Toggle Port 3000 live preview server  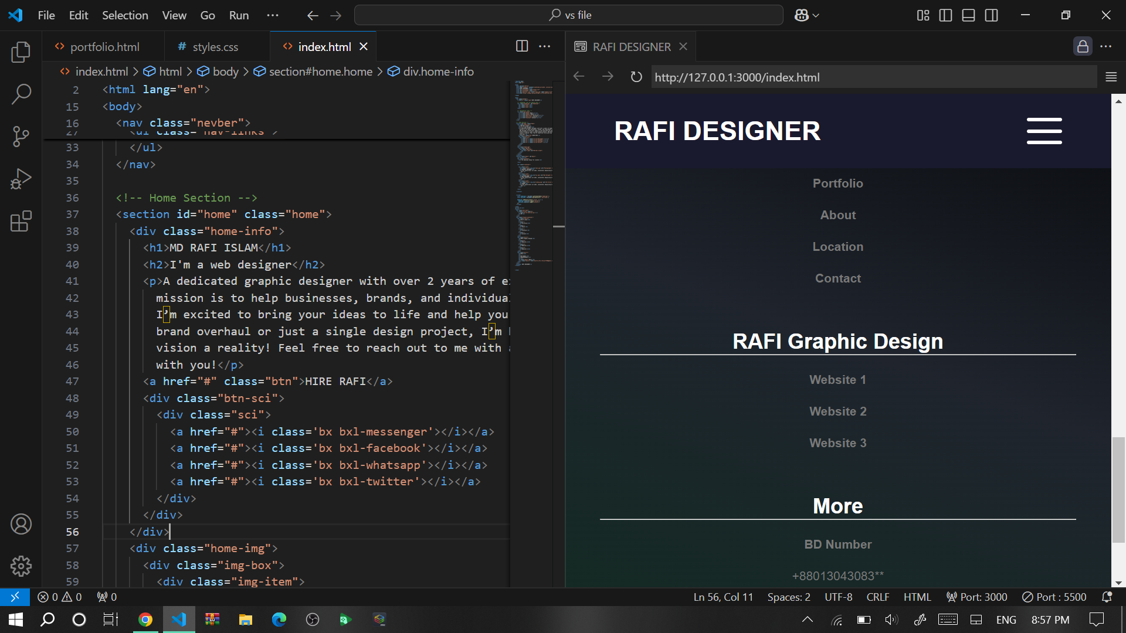tap(977, 597)
